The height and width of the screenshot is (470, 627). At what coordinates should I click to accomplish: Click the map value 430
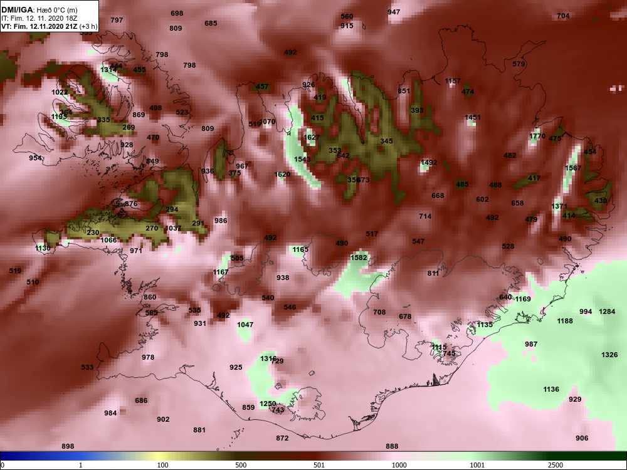click(x=601, y=201)
